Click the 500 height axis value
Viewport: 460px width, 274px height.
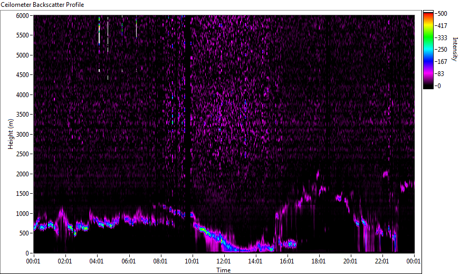(x=24, y=233)
